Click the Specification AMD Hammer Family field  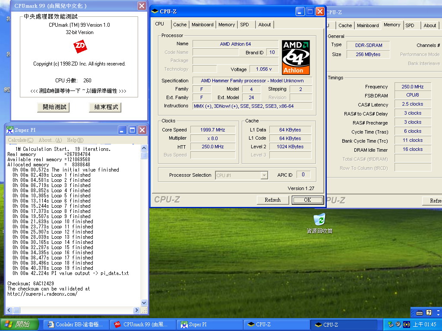point(252,81)
